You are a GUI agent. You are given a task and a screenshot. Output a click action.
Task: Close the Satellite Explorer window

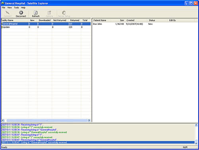point(196,3)
